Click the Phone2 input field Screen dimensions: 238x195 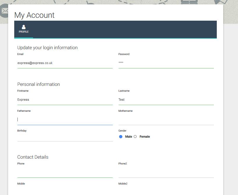(x=166, y=172)
